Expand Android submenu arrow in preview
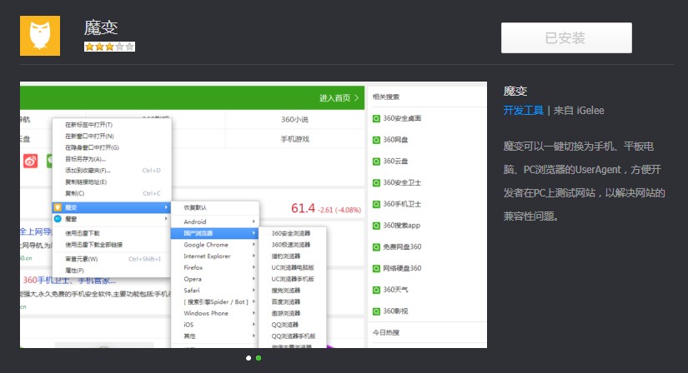This screenshot has width=688, height=373. [x=254, y=221]
